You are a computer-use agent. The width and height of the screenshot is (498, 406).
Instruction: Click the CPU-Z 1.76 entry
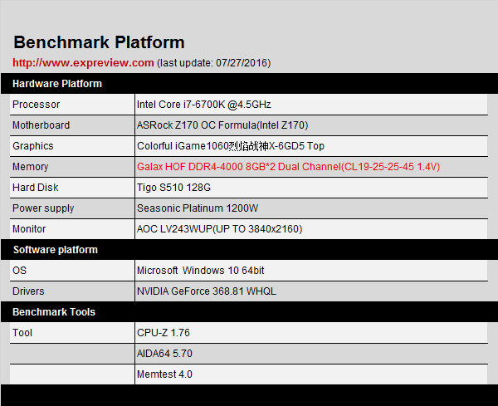click(x=164, y=333)
